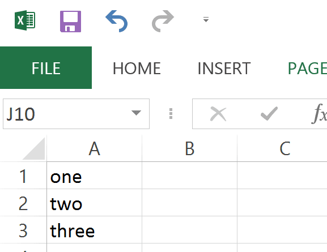Open Customize Quick Access Toolbar dropdown

pyautogui.click(x=206, y=19)
